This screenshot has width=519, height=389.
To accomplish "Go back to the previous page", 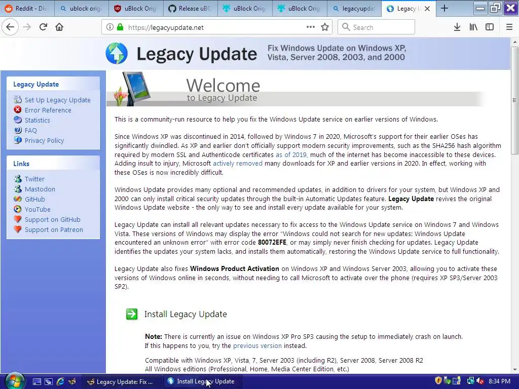I will [10, 27].
